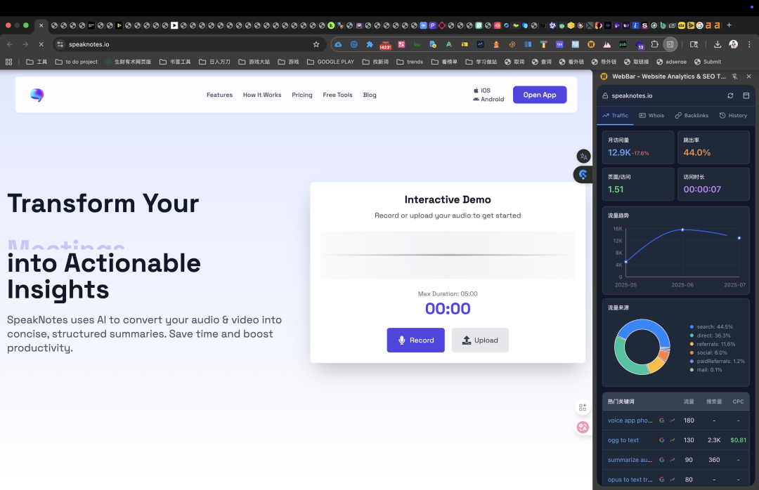759x490 pixels.
Task: Open the 游戏大站 bookmark folder
Action: click(254, 62)
